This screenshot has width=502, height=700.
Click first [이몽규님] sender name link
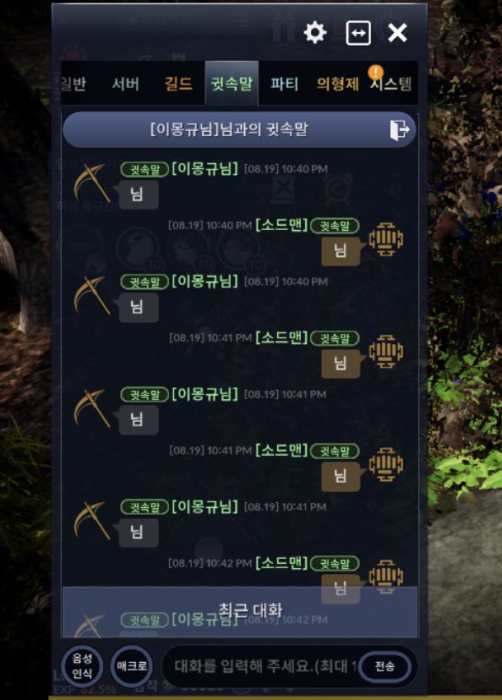point(205,169)
